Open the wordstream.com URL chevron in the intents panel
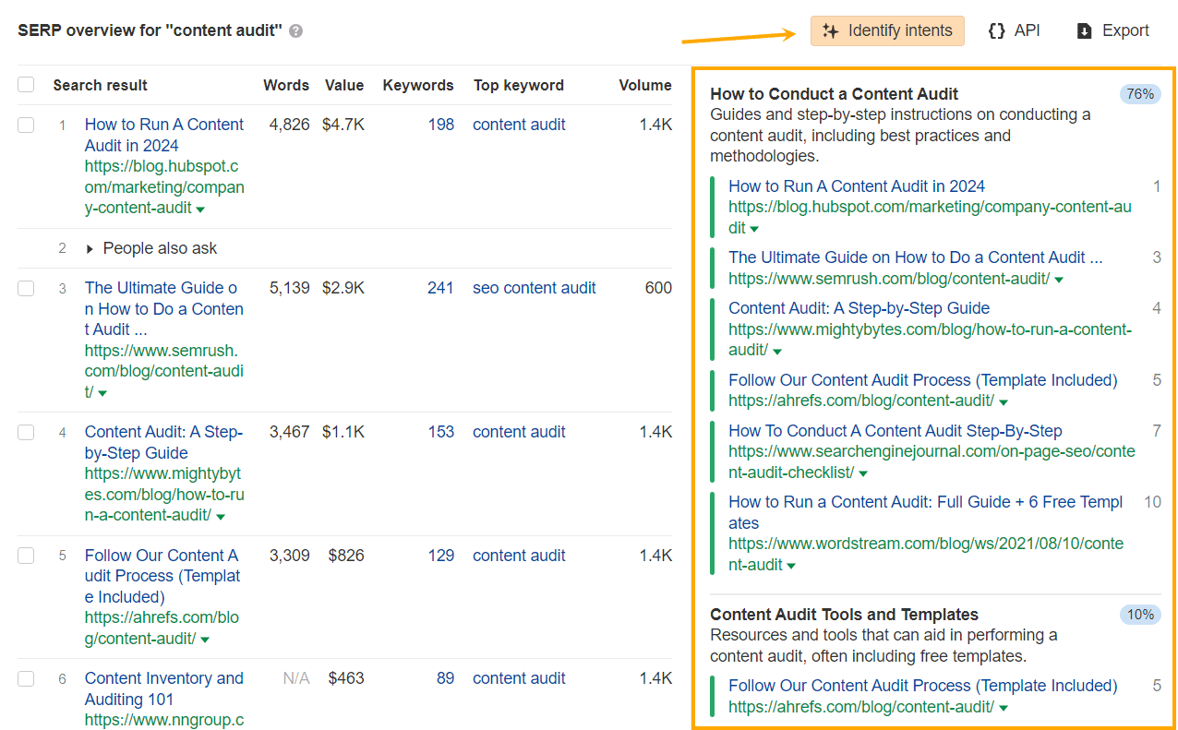1178x730 pixels. coord(792,564)
